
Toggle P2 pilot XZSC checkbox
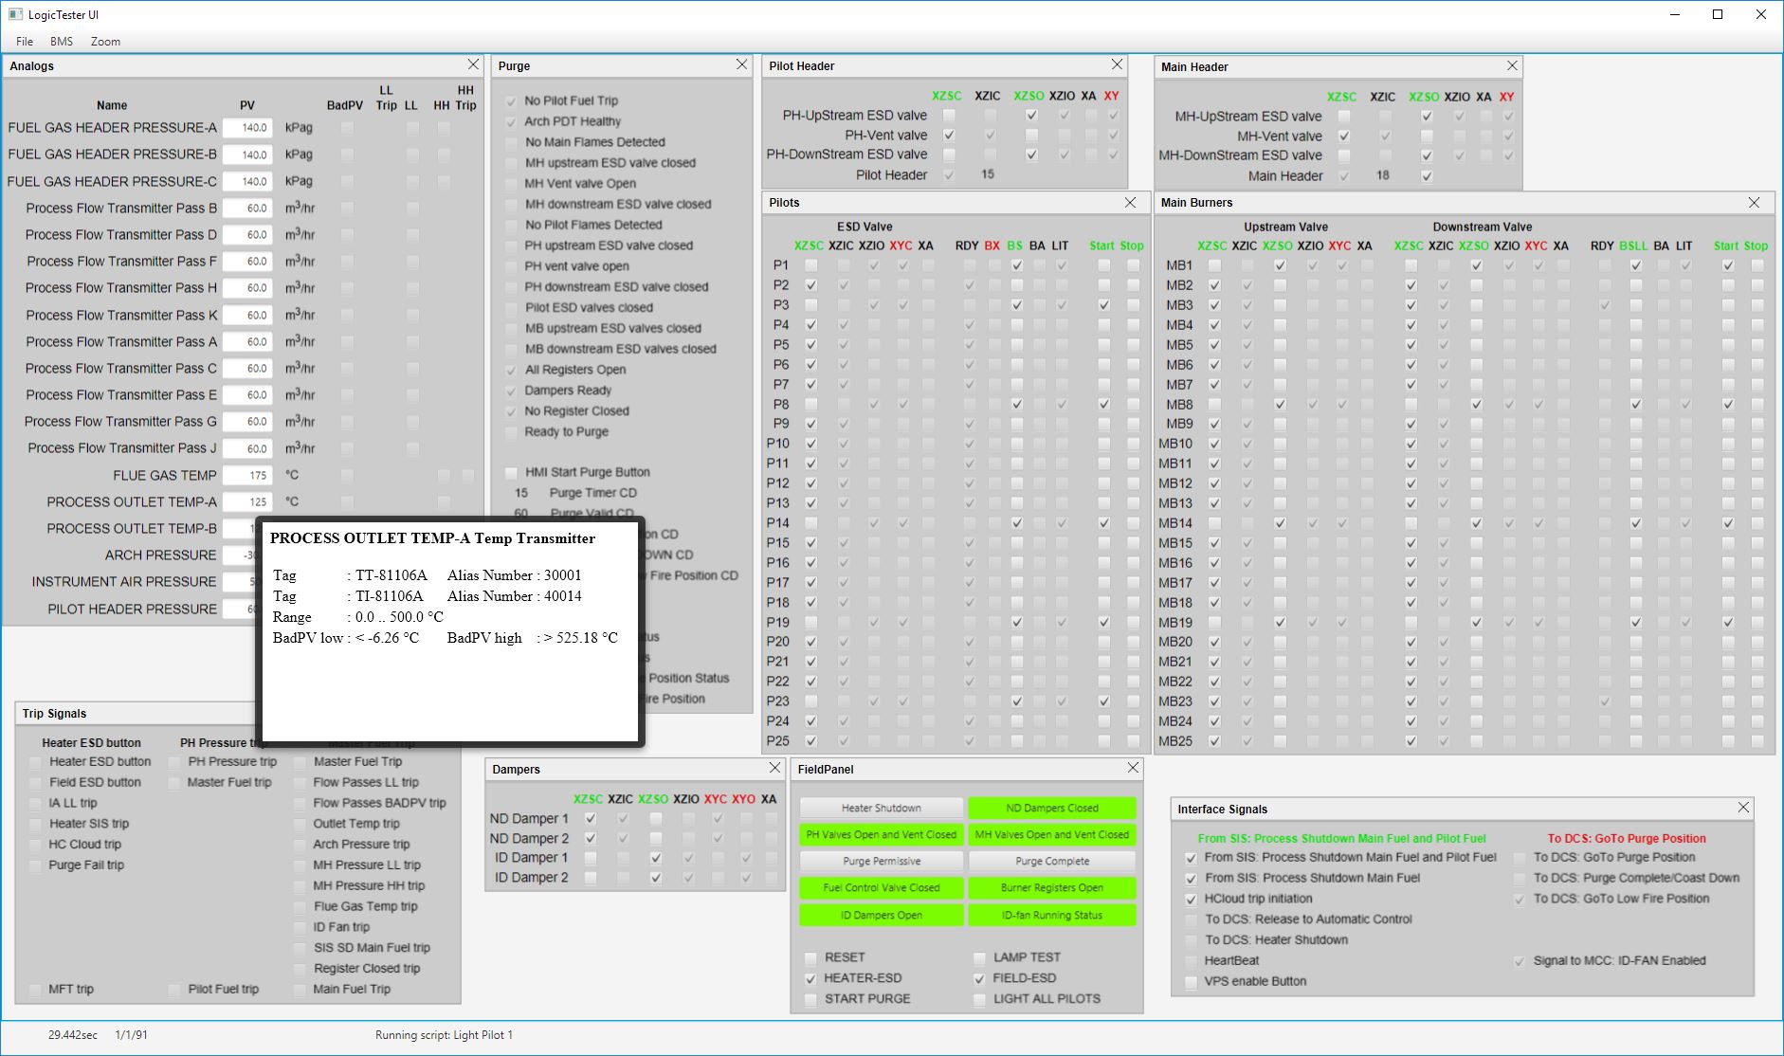coord(810,285)
